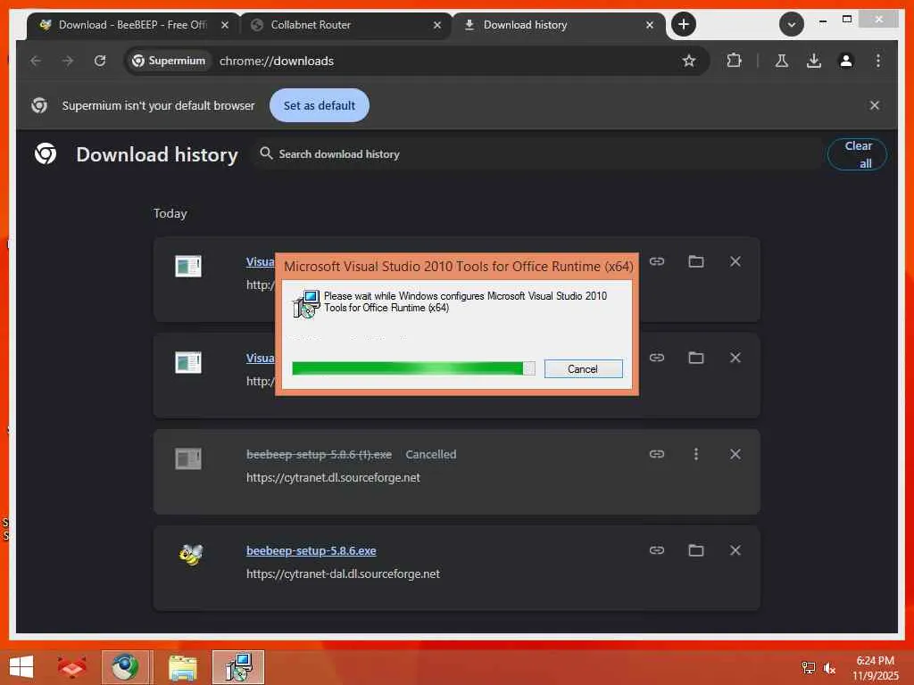Show first Visual download in folder
The image size is (914, 685).
[x=696, y=261]
